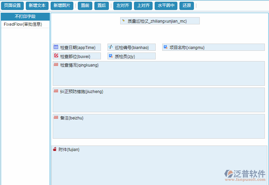This screenshot has height=185, width=269.
Task: Apply 水平居中 horizontal centering
Action: [166, 5]
